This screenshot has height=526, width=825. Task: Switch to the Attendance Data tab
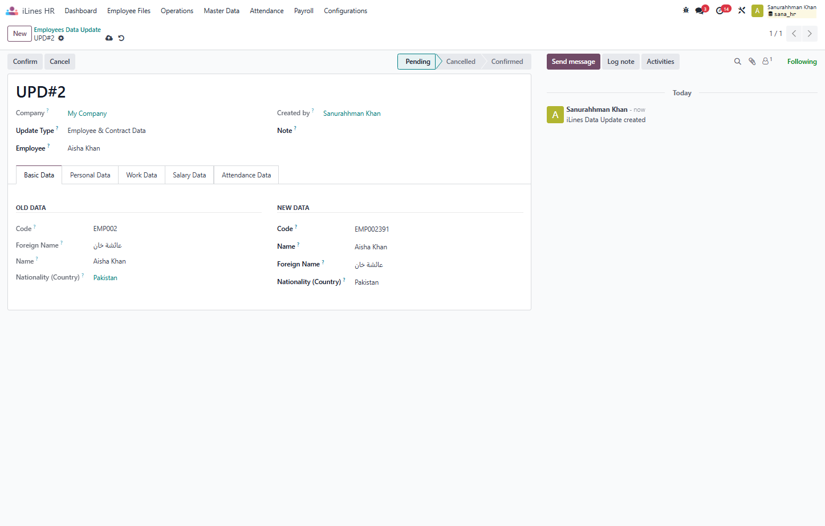tap(246, 175)
